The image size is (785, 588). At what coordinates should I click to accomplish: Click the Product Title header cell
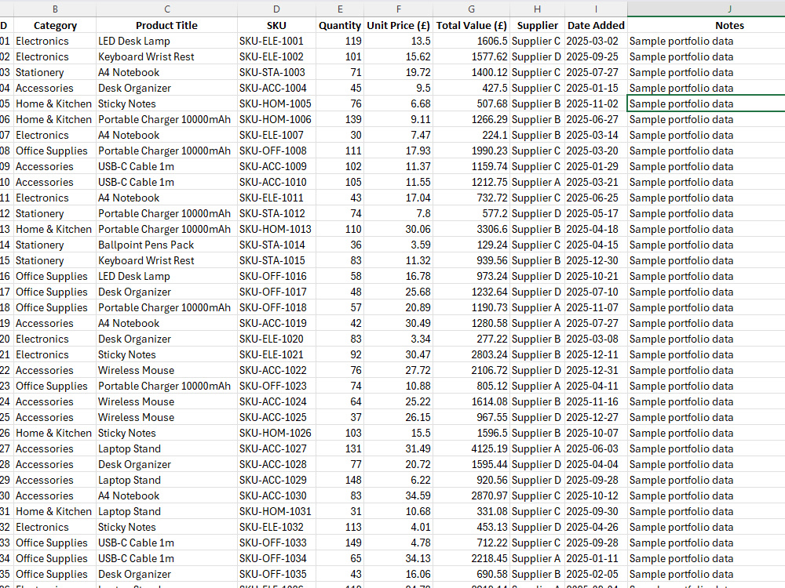point(166,26)
